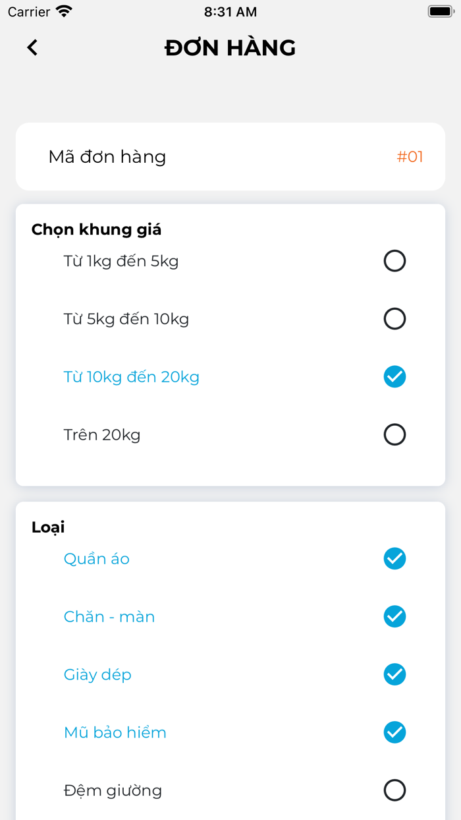Uncheck the 'Giày dép' item
461x820 pixels.
pyautogui.click(x=394, y=674)
